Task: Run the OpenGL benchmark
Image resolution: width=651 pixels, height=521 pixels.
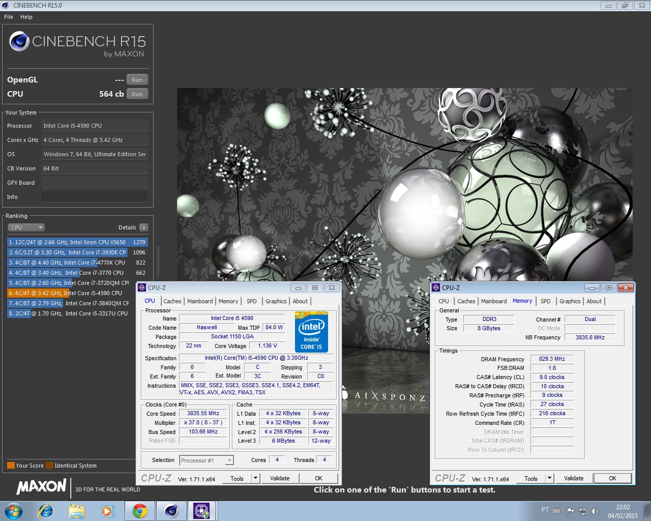Action: tap(137, 80)
